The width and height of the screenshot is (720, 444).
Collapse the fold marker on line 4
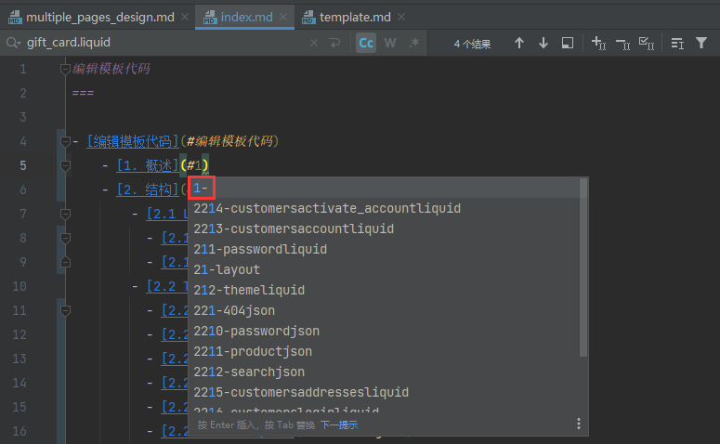pos(65,141)
